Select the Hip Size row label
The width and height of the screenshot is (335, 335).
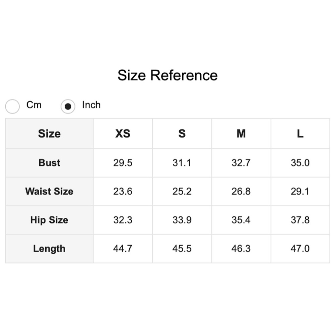pos(49,220)
